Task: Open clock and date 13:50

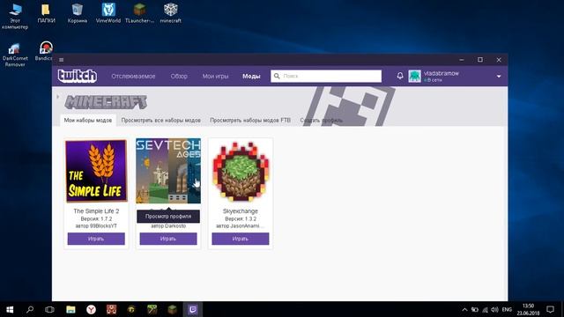Action: click(529, 309)
